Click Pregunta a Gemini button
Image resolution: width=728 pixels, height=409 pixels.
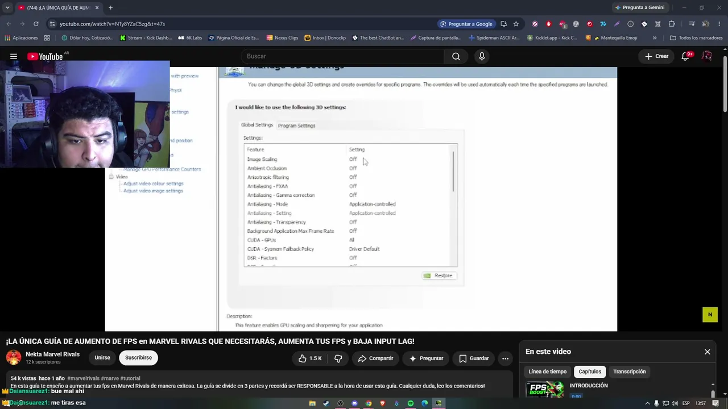(639, 7)
